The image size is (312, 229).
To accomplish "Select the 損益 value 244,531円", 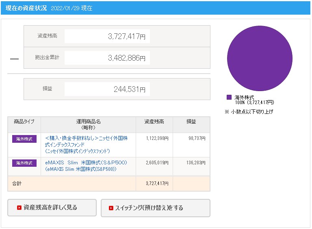I will (x=130, y=89).
